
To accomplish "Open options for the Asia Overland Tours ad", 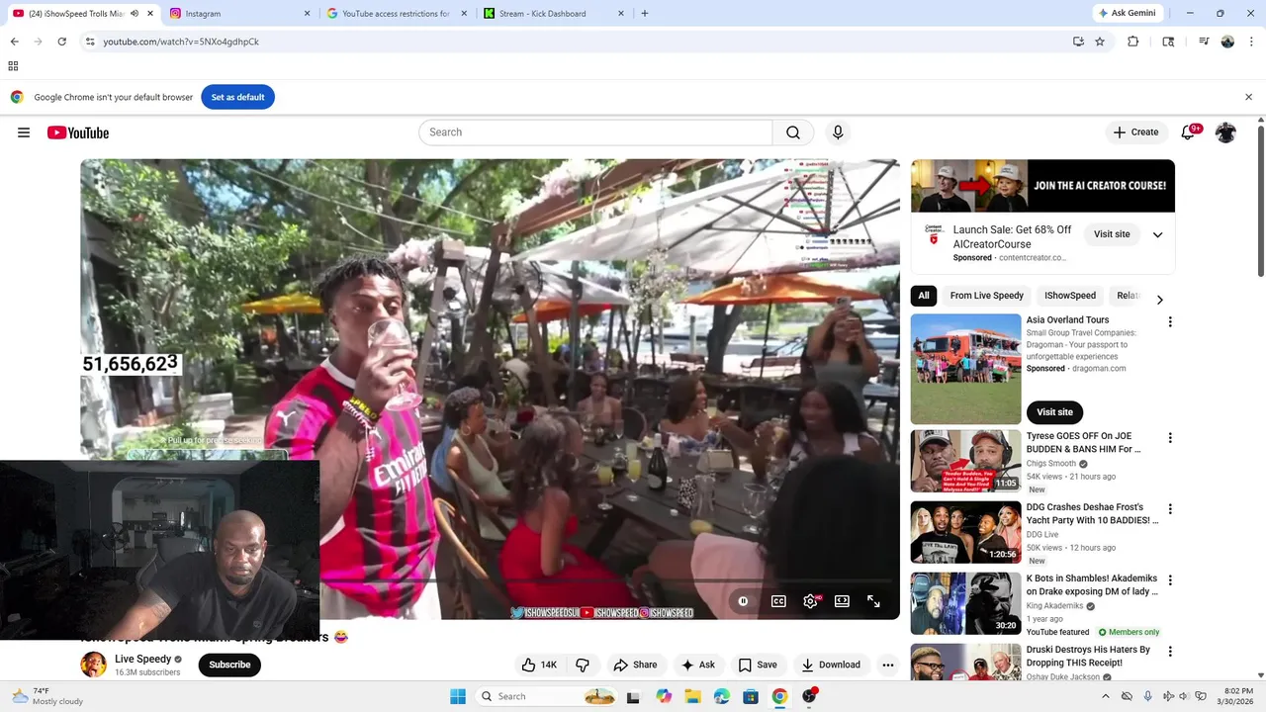I will 1170,322.
